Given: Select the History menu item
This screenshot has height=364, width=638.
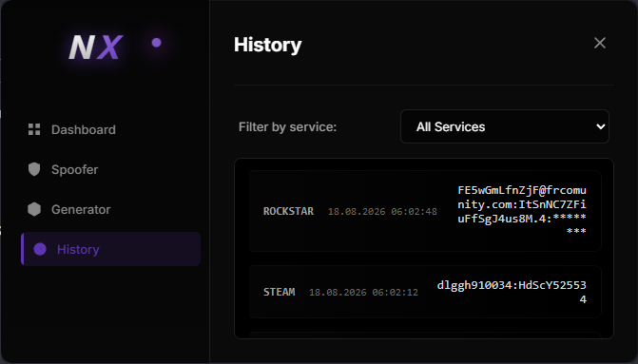Looking at the screenshot, I should click(110, 249).
